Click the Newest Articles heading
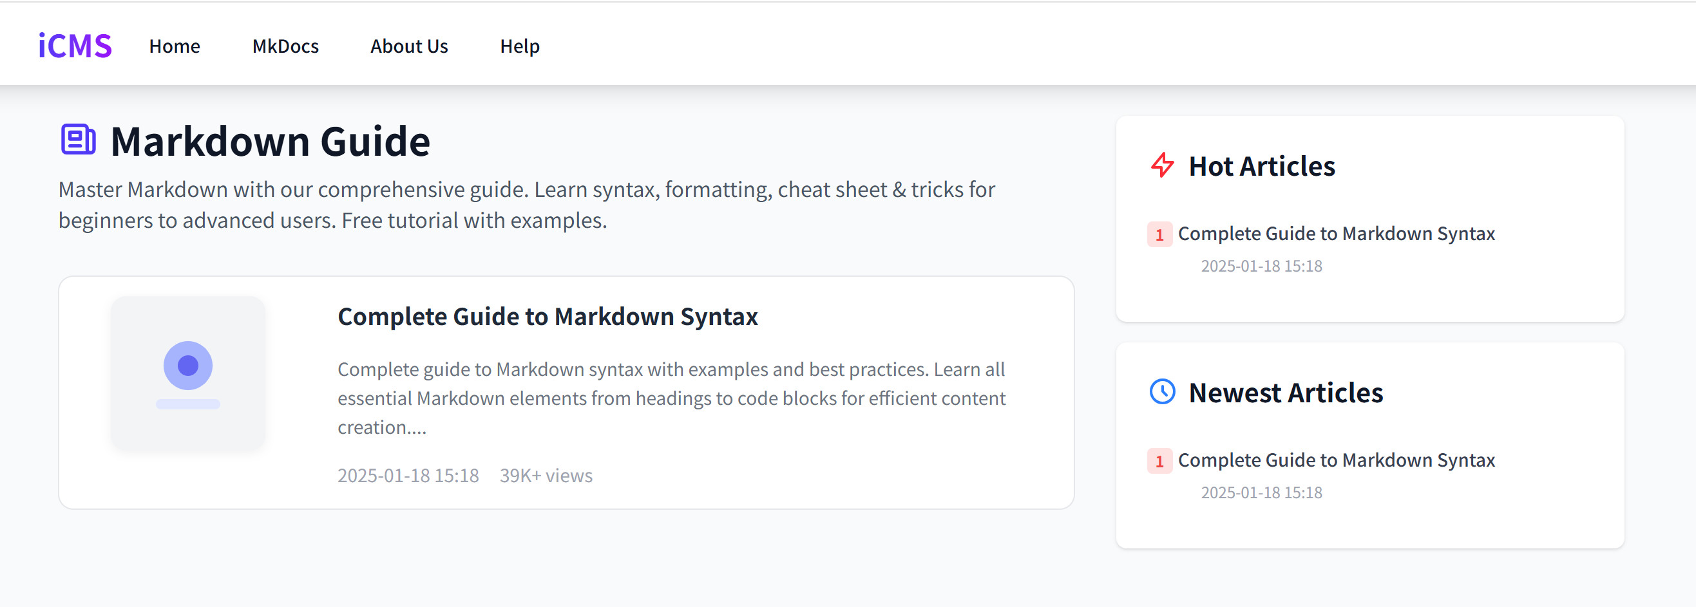1696x607 pixels. (x=1285, y=393)
